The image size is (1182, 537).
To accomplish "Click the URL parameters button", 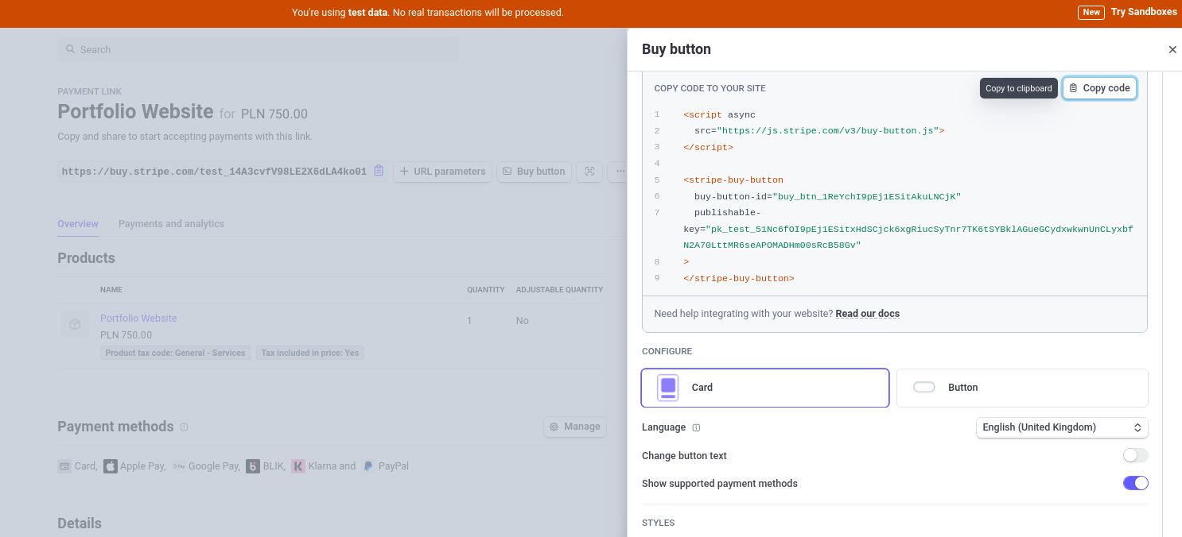I will (442, 172).
